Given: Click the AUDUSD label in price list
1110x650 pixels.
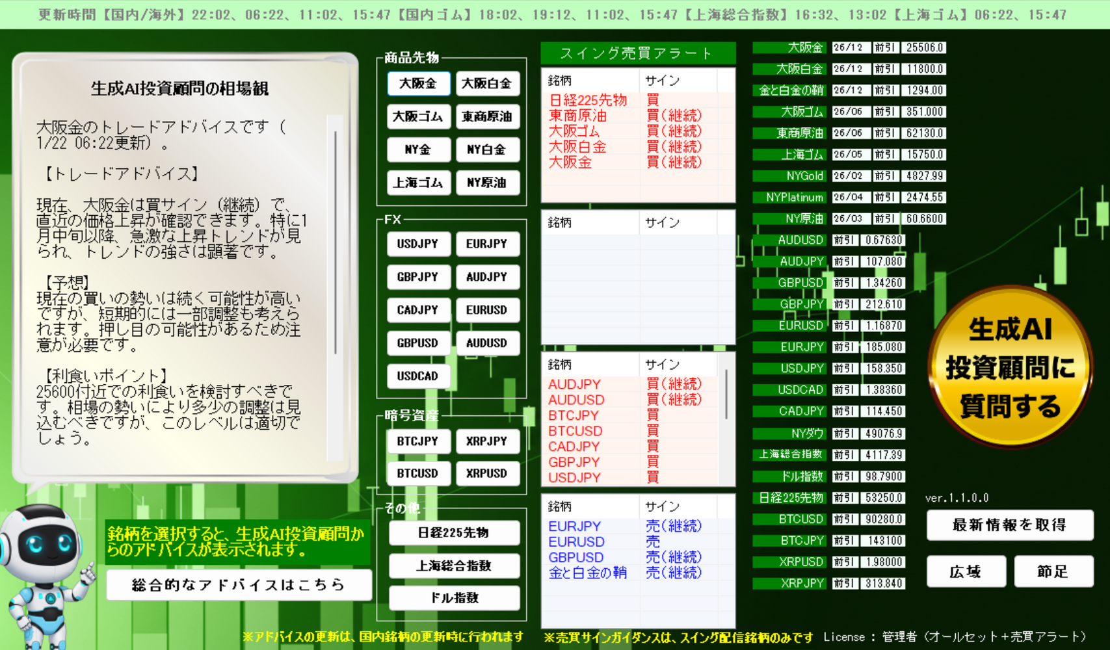Looking at the screenshot, I should pos(789,240).
